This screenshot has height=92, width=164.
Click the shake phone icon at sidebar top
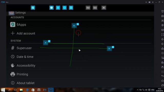162,11
